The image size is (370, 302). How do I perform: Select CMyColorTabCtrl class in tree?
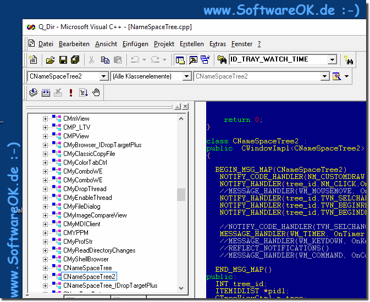click(85, 163)
